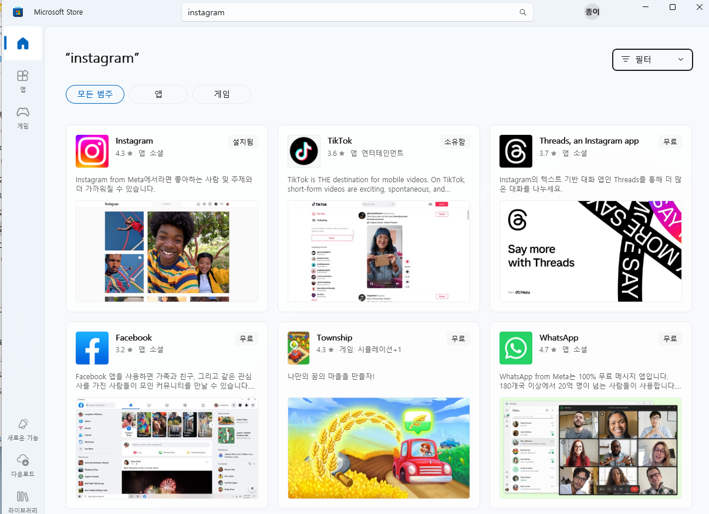
Task: Click the WhatsApp app title
Action: 559,338
